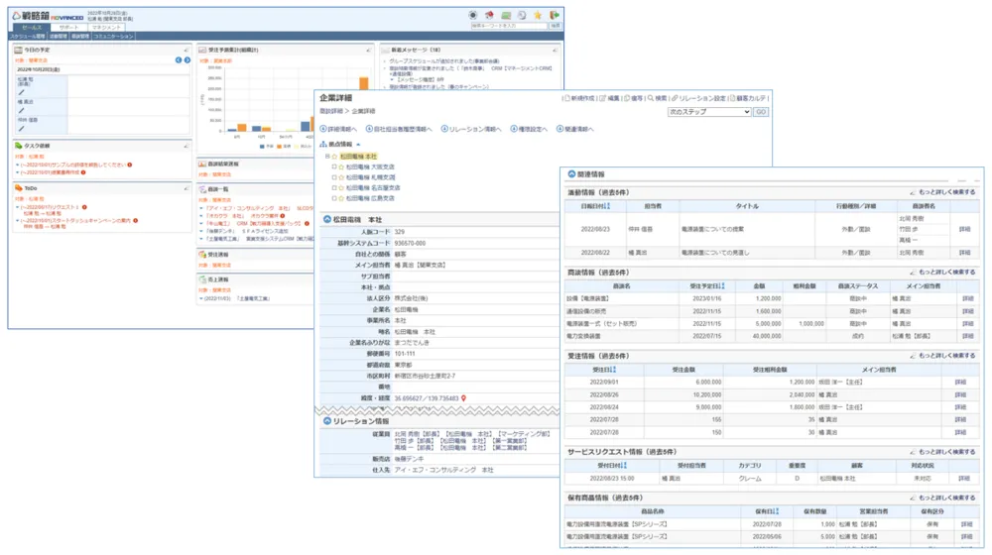Sort 保有商品情報 table by 保有日 arrows
This screenshot has width=992, height=555.
coord(777,511)
